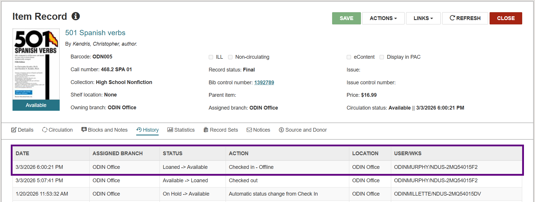Image resolution: width=535 pixels, height=202 pixels.
Task: Click the Owning branch ODIN Office value
Action: tap(122, 108)
